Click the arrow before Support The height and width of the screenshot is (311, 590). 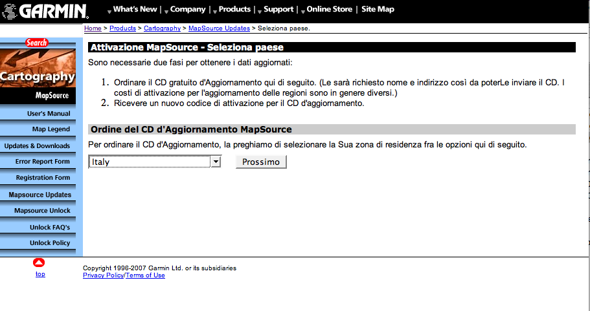click(x=260, y=12)
